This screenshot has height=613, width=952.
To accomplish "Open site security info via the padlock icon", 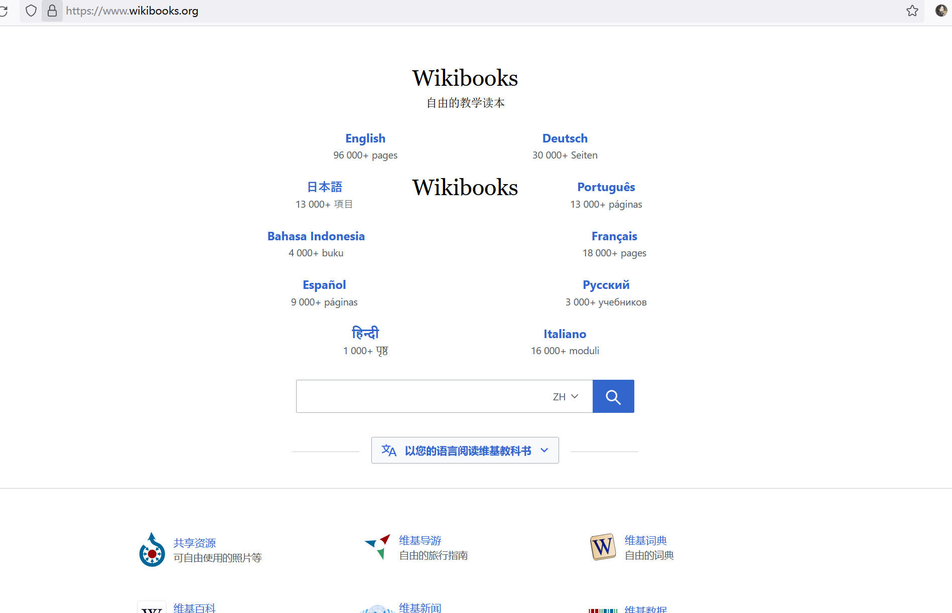I will tap(52, 11).
